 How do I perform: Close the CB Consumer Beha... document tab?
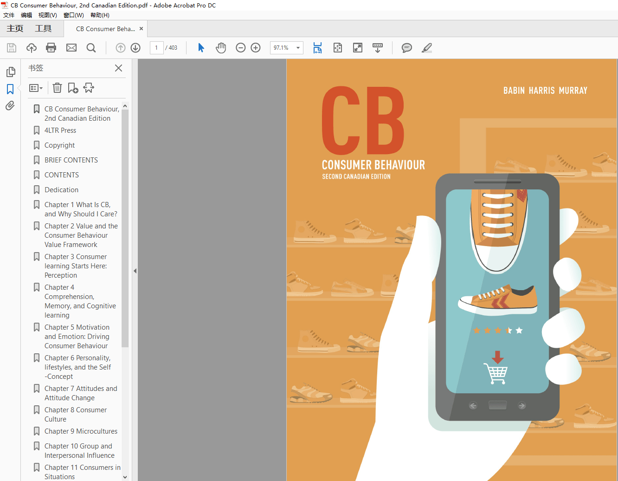coord(142,29)
